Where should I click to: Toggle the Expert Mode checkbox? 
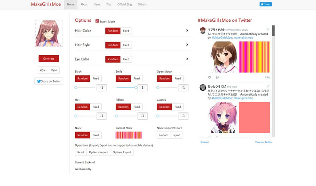(x=97, y=21)
